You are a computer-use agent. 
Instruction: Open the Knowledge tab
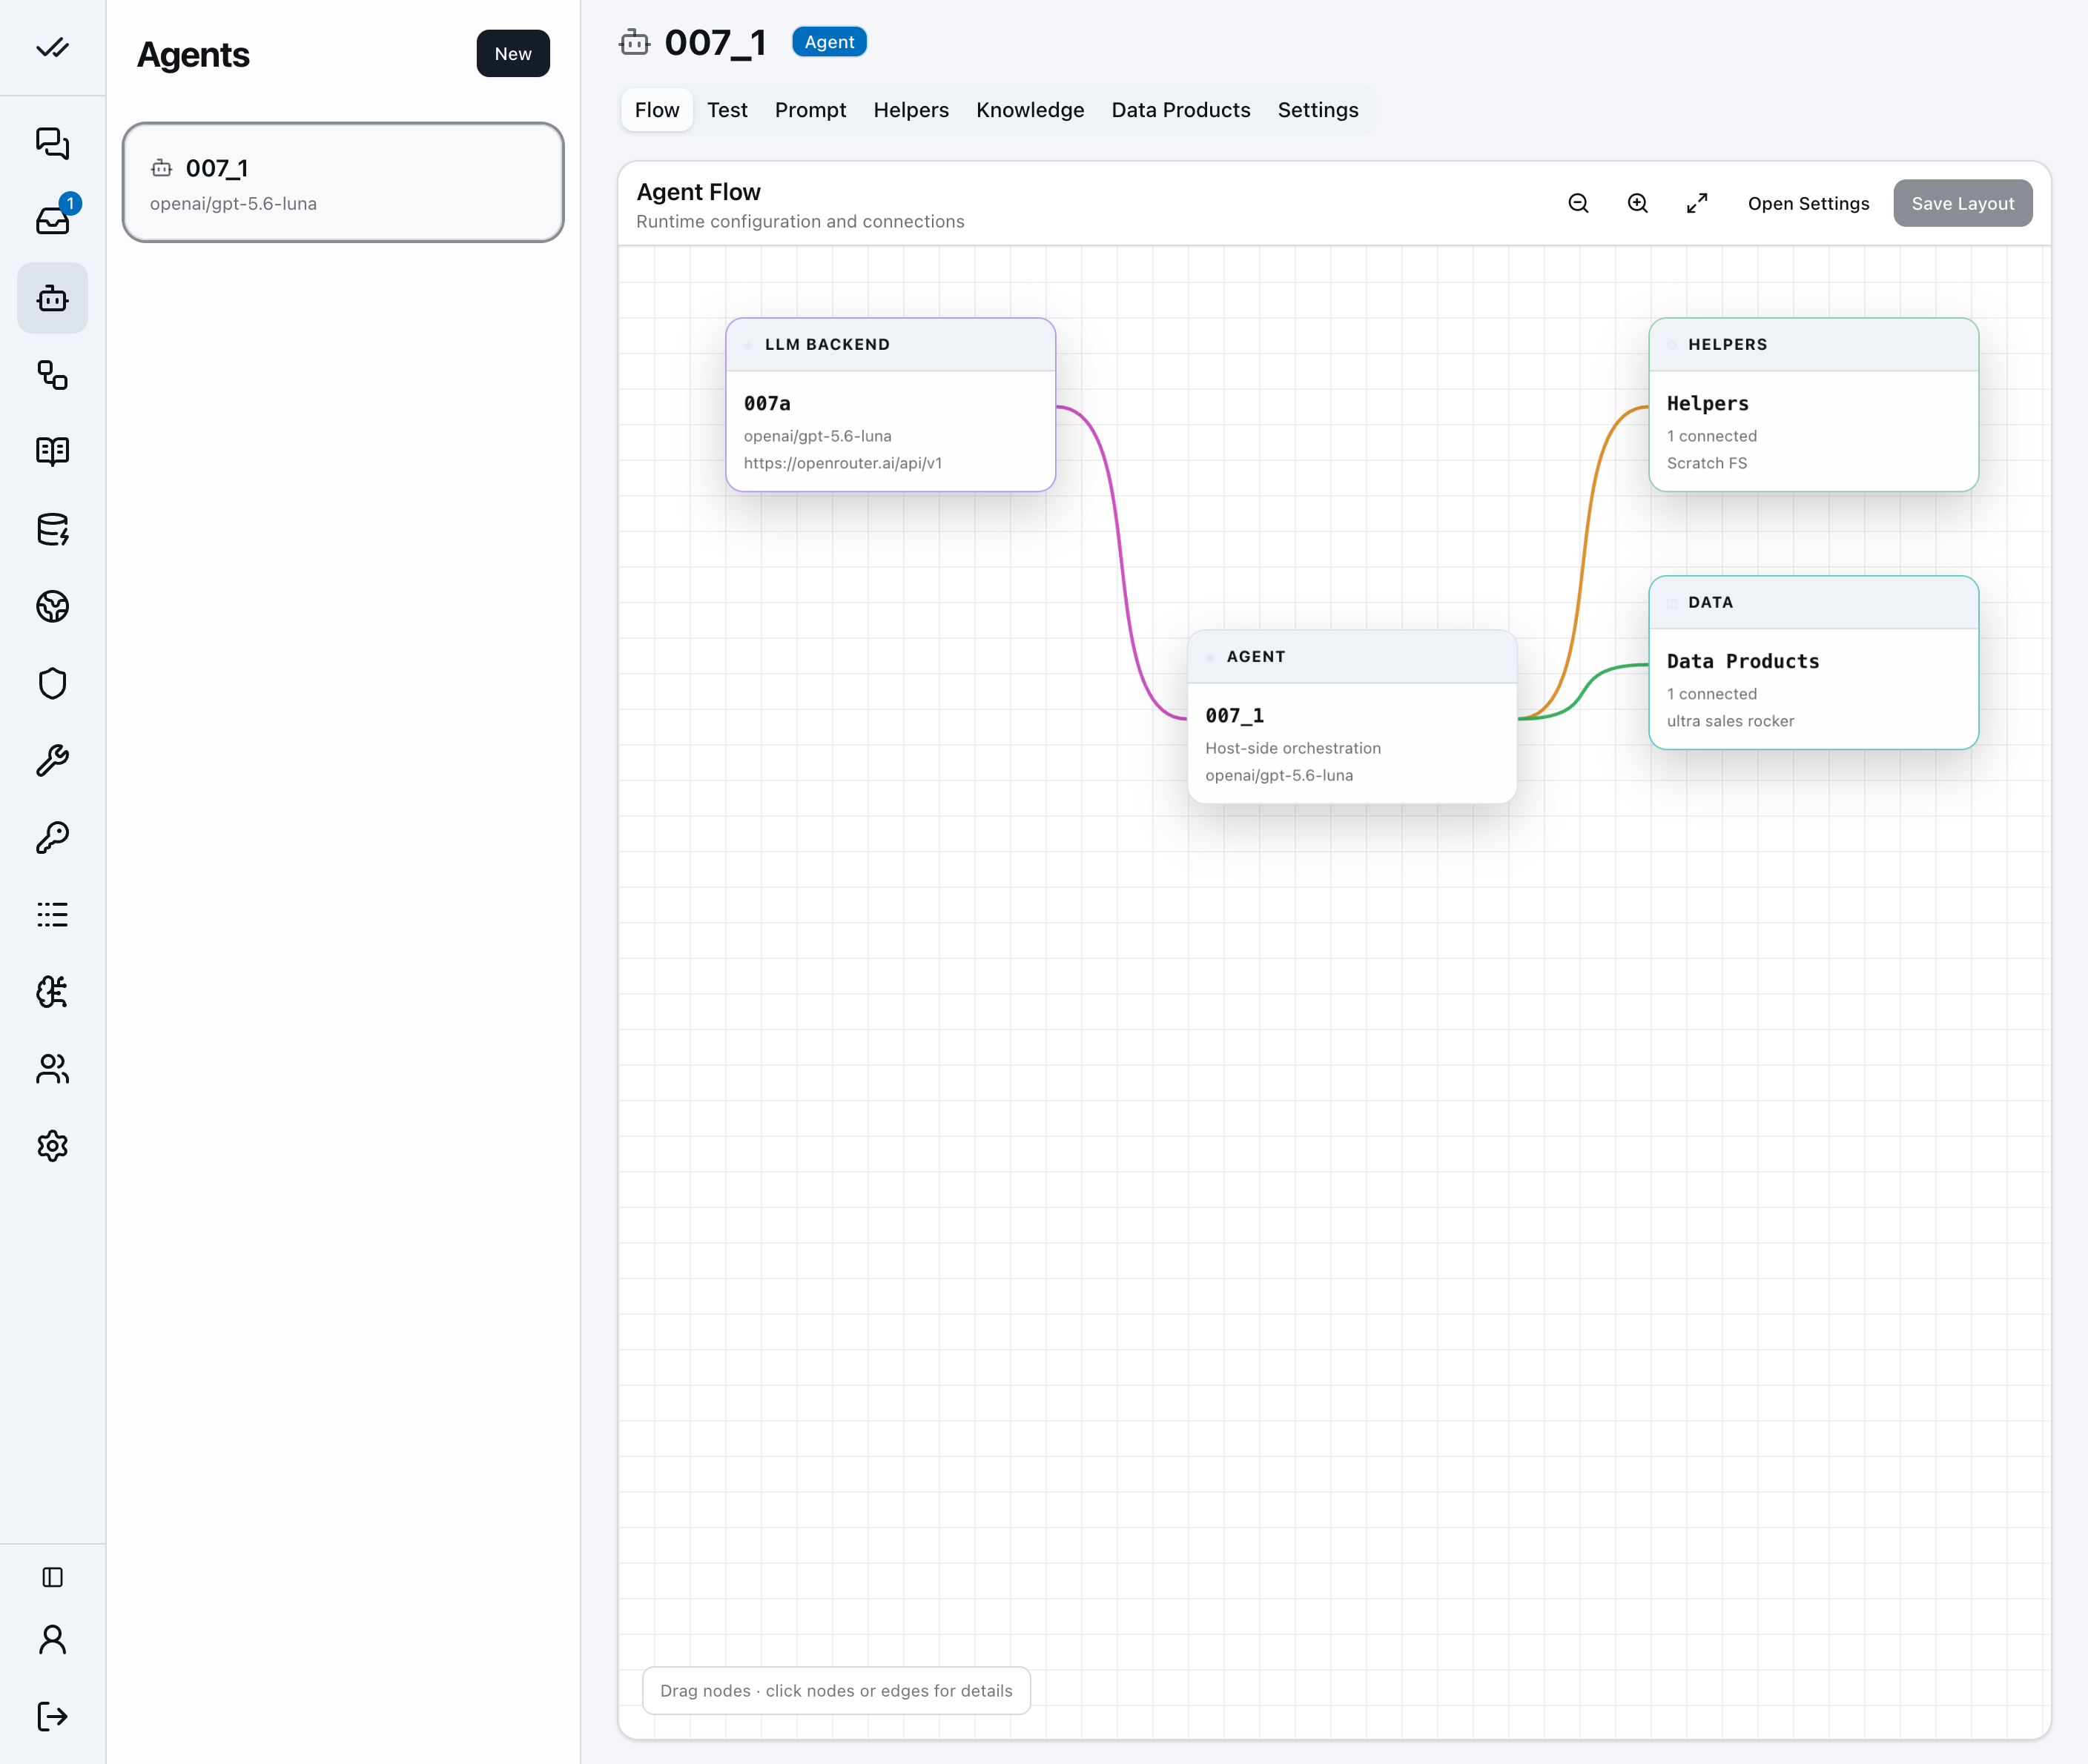tap(1029, 110)
